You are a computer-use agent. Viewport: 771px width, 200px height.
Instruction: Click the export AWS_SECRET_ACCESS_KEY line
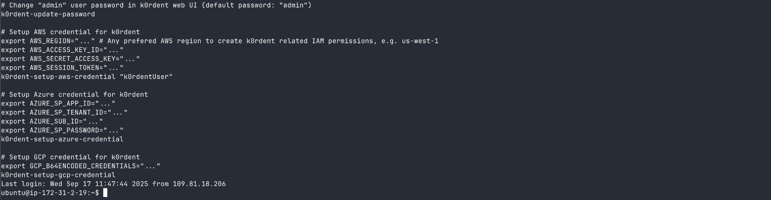(x=70, y=59)
